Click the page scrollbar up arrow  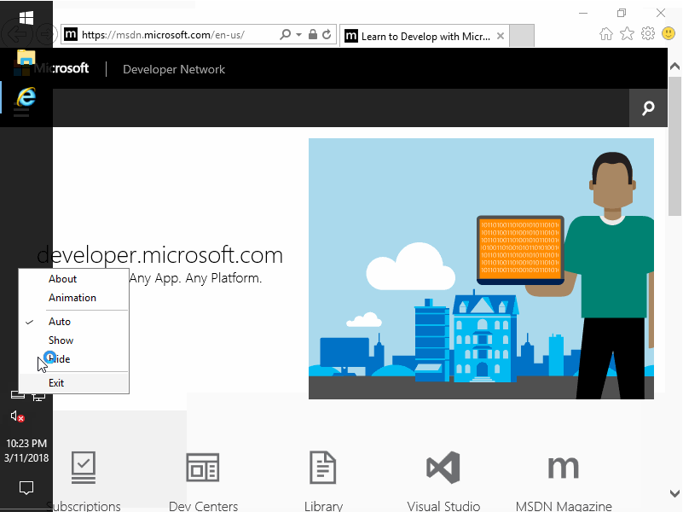coord(674,67)
